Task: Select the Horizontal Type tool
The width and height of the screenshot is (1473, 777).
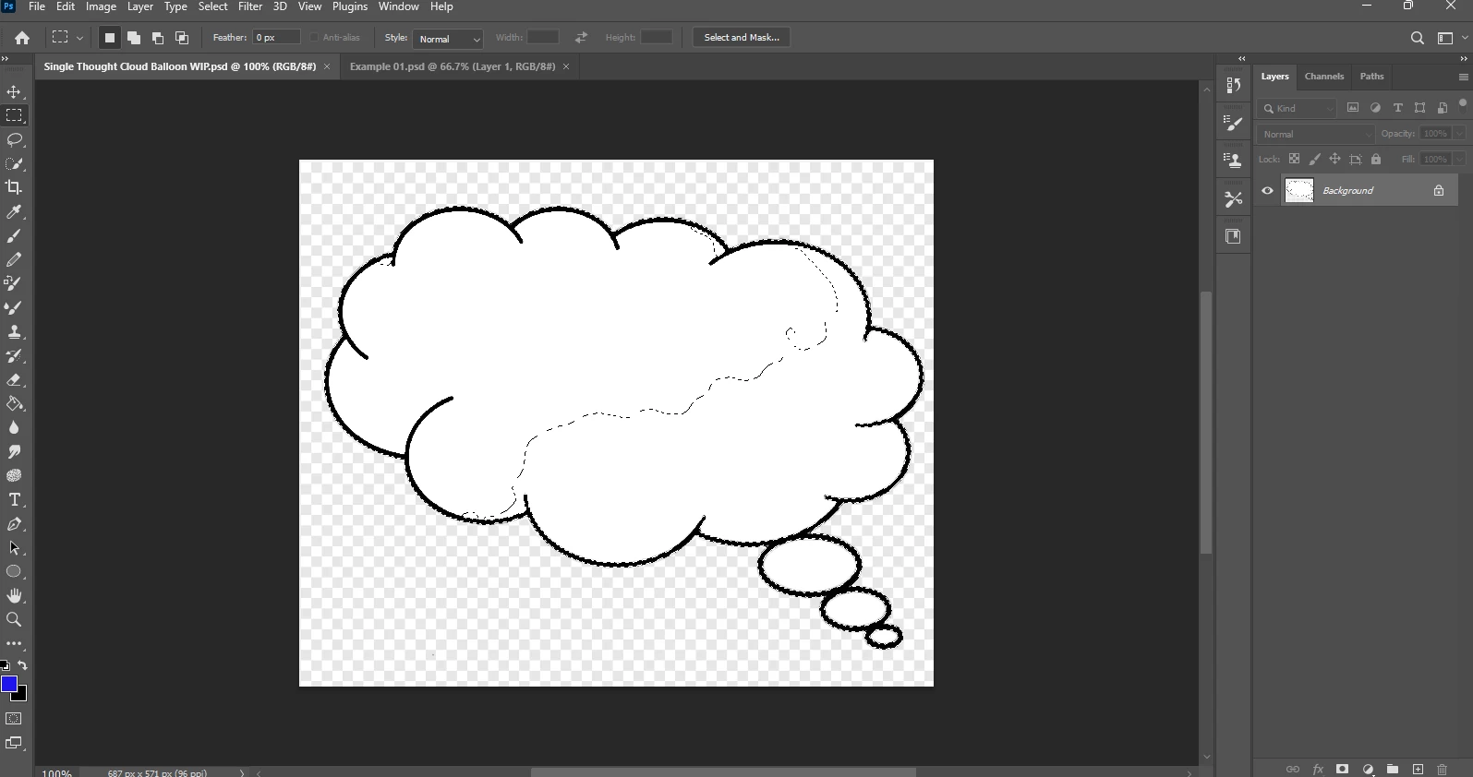Action: click(14, 499)
